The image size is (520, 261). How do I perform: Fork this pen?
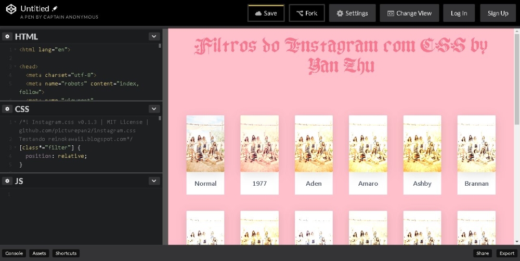pos(307,13)
